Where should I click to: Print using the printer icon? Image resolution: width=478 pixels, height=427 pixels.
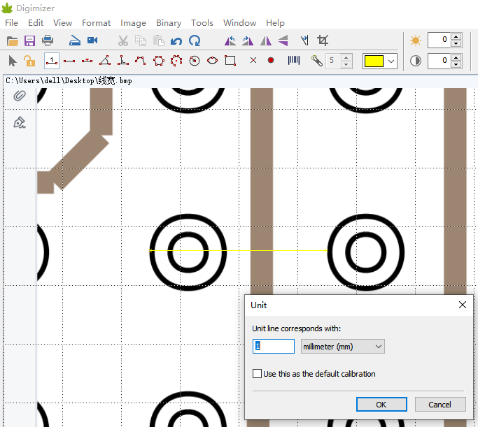48,41
